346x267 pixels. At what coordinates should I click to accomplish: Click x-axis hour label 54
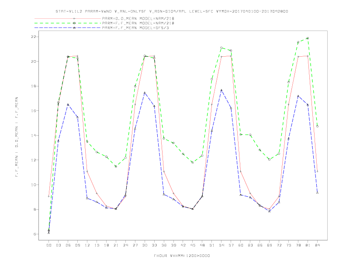coord(221,245)
